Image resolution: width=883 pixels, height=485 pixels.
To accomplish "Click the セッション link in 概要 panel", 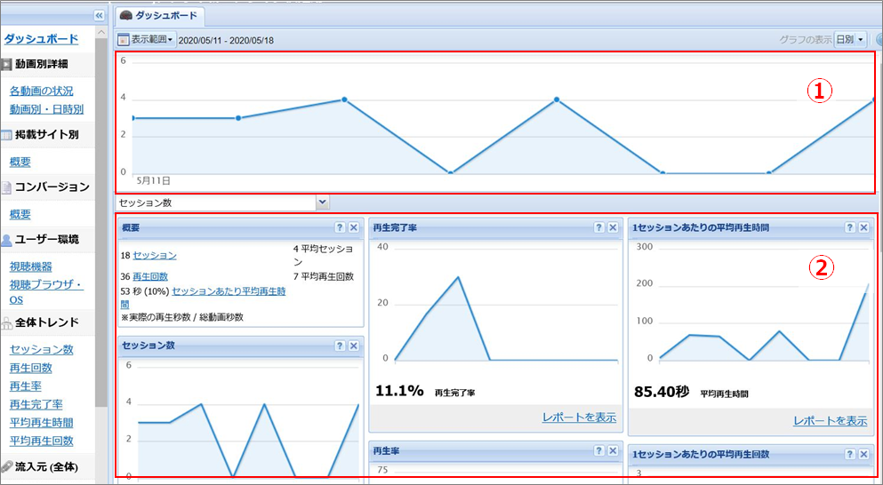I will tap(155, 256).
